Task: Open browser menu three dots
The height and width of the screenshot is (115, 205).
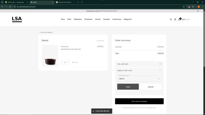Action: tap(203, 7)
